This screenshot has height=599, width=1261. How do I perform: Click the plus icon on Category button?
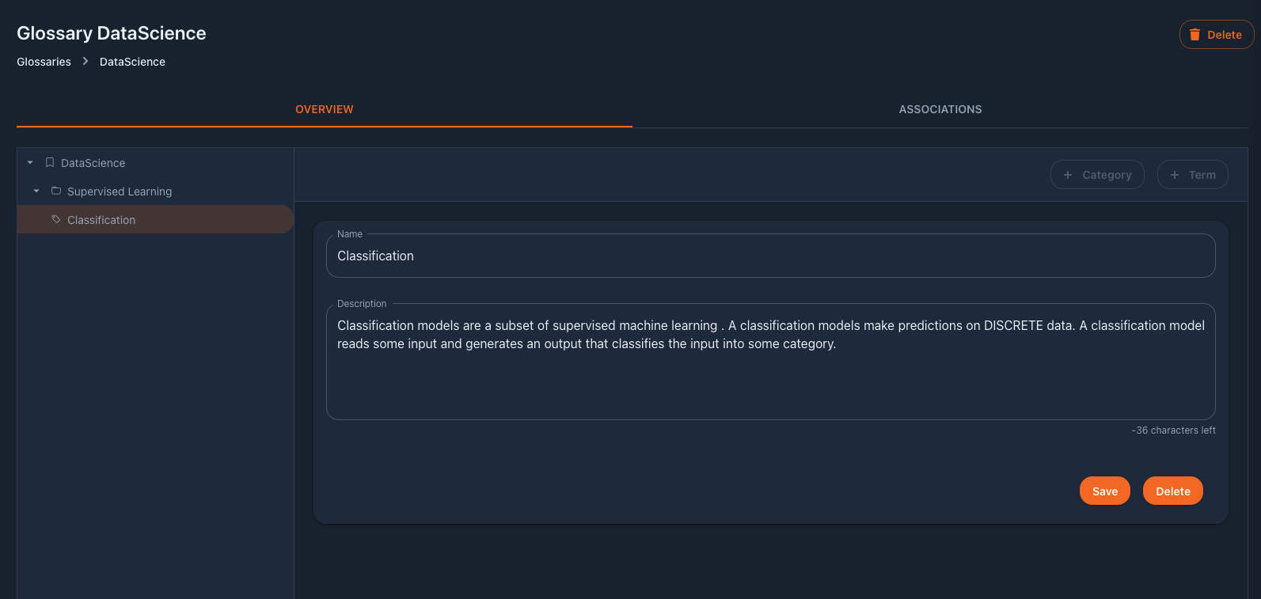point(1068,175)
